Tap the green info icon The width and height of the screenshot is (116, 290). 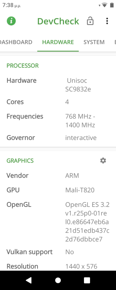coord(11,21)
